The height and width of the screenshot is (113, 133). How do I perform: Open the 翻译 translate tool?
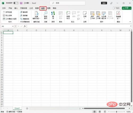coord(53,15)
